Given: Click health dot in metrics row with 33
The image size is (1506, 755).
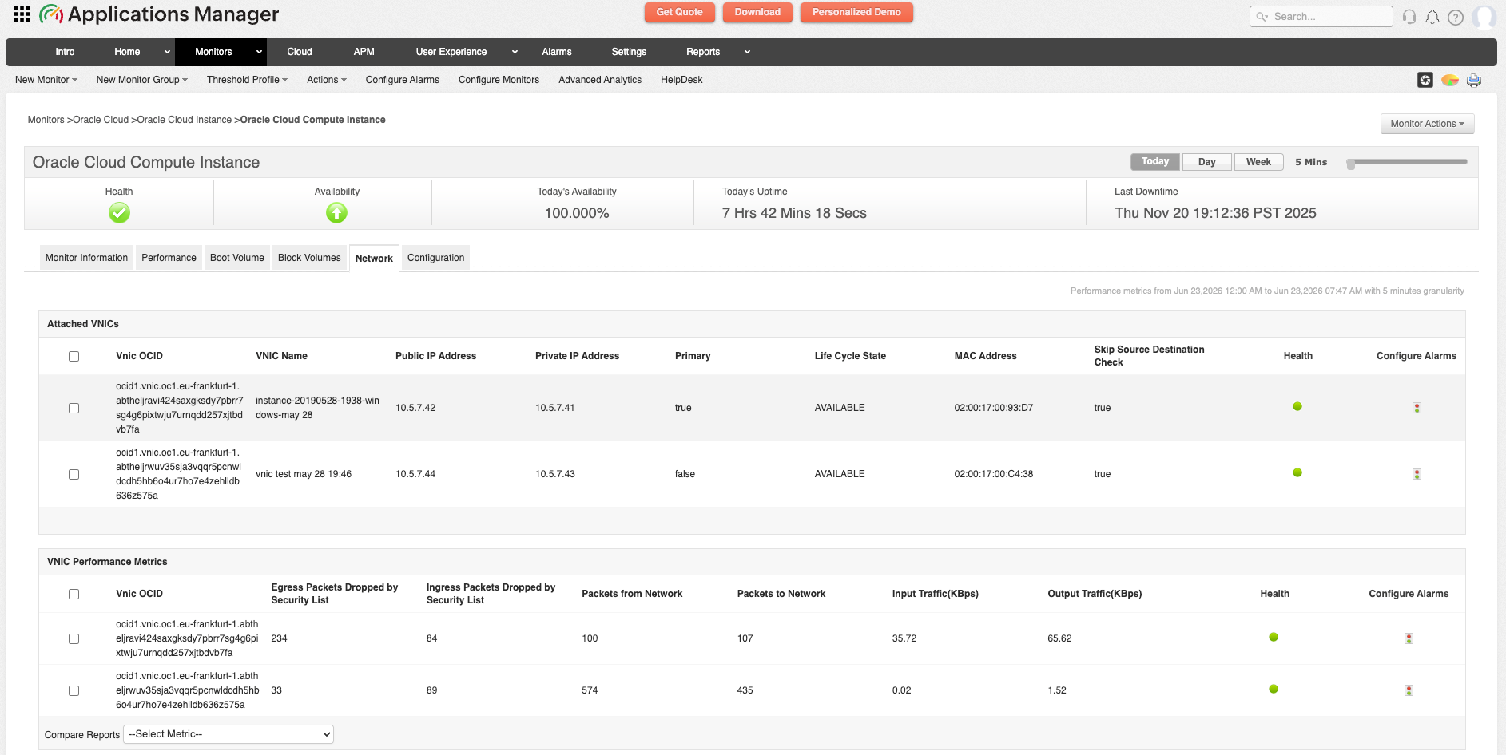Looking at the screenshot, I should [x=1274, y=690].
